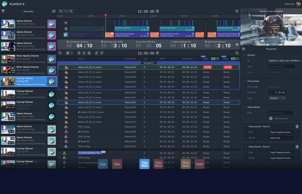The image size is (302, 194).
Task: Open playlist search magnifier icon
Action: 60,53
